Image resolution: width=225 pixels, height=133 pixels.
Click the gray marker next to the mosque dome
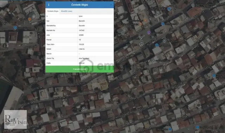point(38,16)
